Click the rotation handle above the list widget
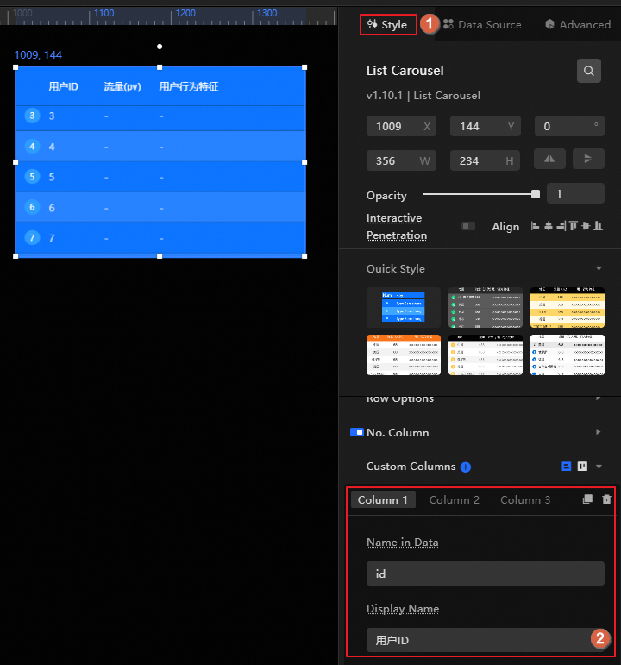 (160, 47)
